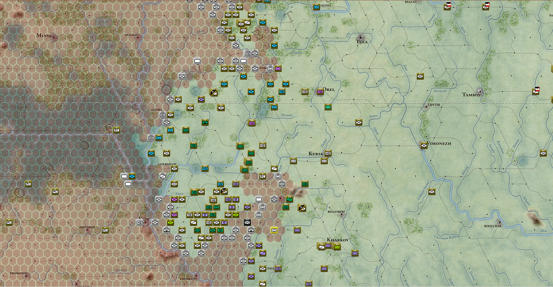Click the Tambov city label

pyautogui.click(x=472, y=94)
